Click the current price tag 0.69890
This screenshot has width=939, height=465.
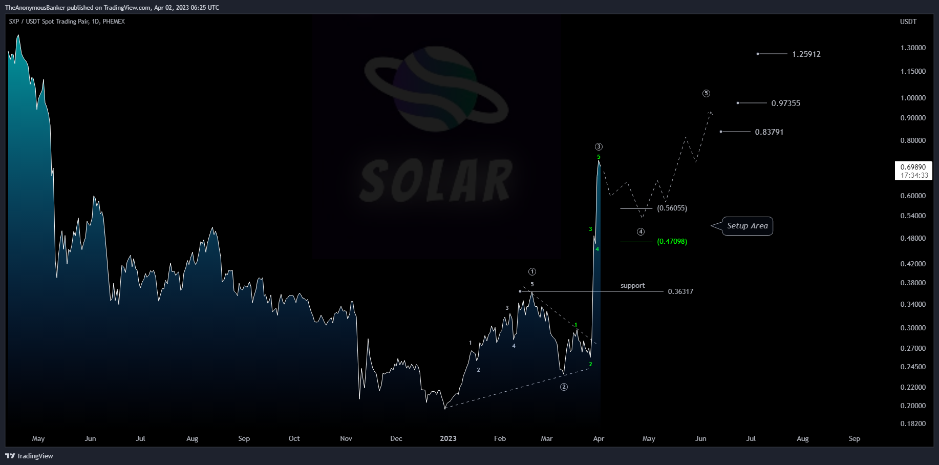coord(914,171)
